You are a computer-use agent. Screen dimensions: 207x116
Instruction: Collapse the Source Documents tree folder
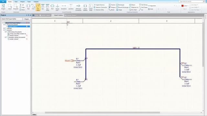[4, 24]
